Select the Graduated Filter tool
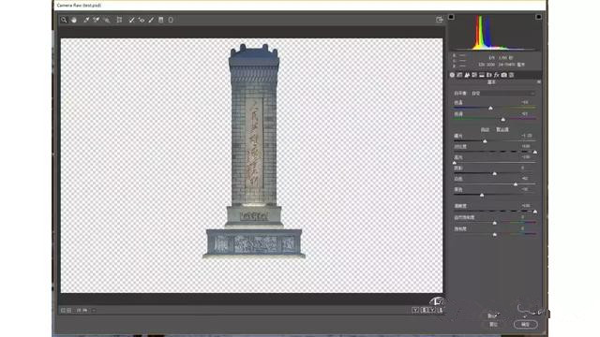The height and width of the screenshot is (337, 600). point(161,20)
